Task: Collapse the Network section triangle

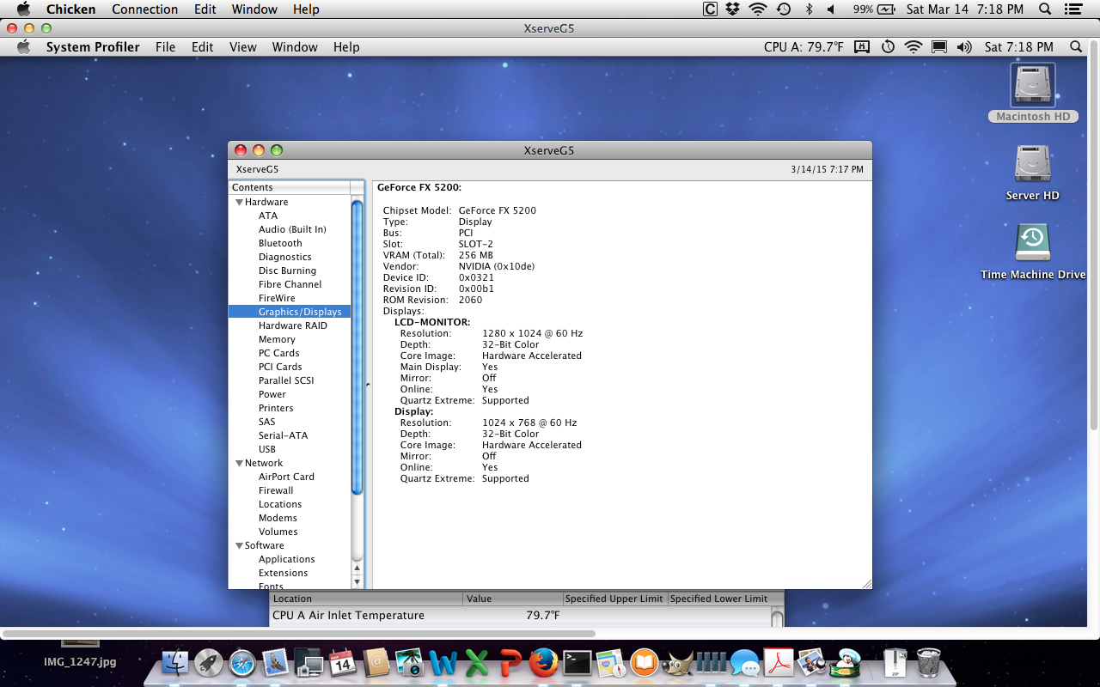Action: point(239,463)
